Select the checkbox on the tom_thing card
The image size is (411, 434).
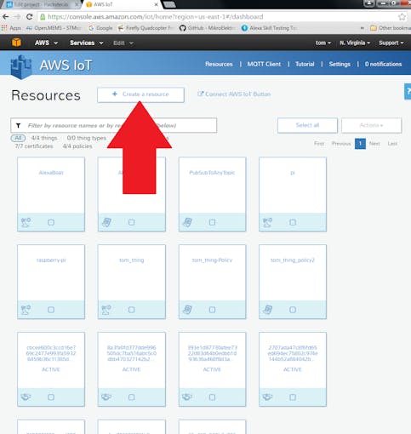tap(131, 310)
